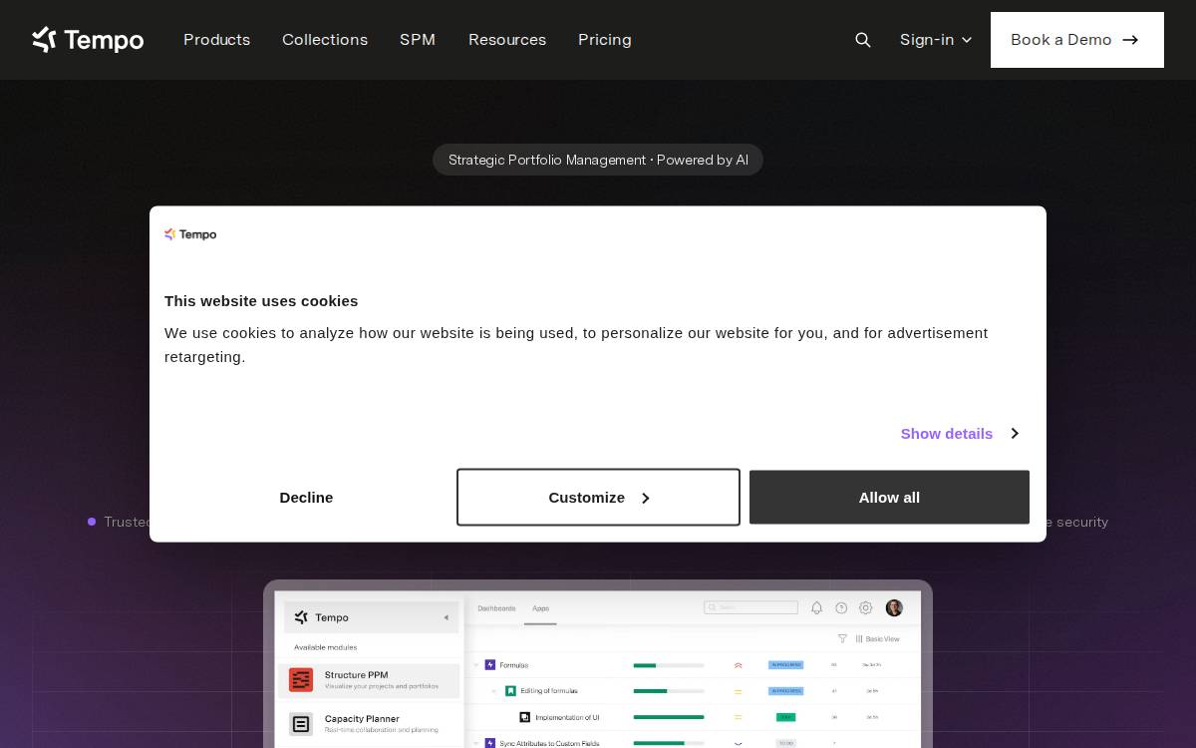This screenshot has width=1196, height=748.
Task: Open Customize cookie options
Action: (x=598, y=497)
